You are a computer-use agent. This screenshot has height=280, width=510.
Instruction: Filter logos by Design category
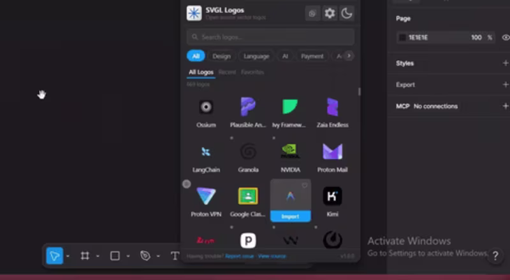221,56
